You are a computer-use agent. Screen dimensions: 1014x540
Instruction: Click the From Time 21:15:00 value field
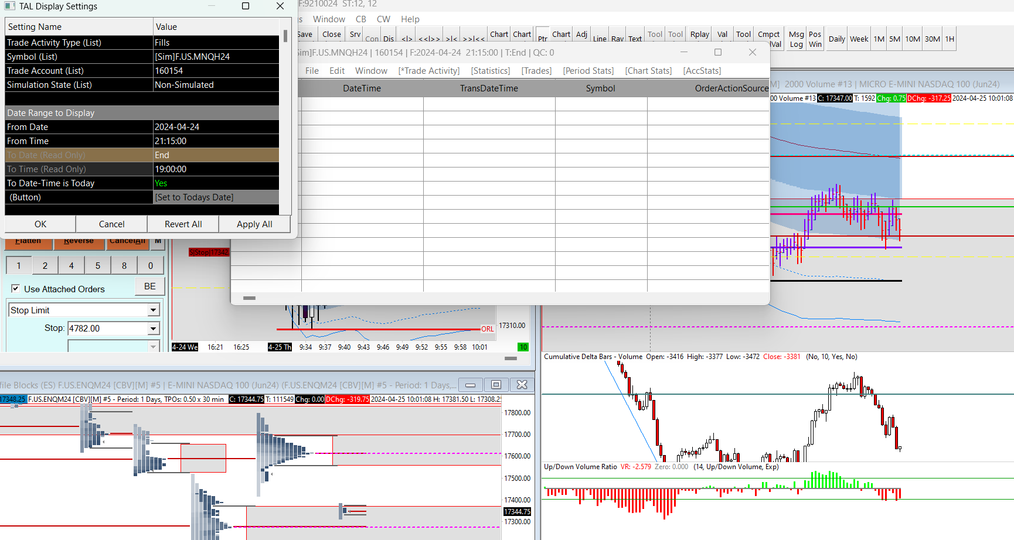216,141
